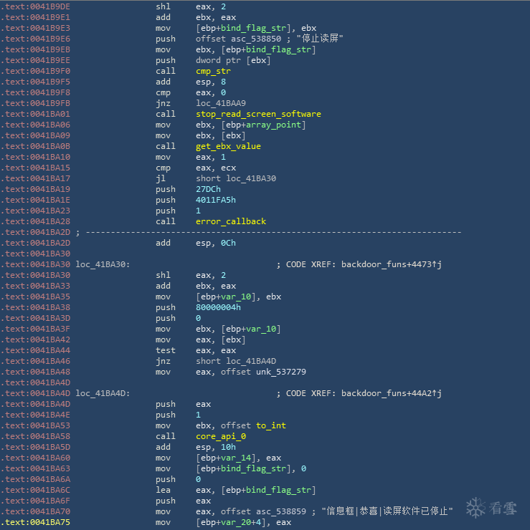Click var_10 at address 0041BA35
530x530 pixels.
[236, 297]
